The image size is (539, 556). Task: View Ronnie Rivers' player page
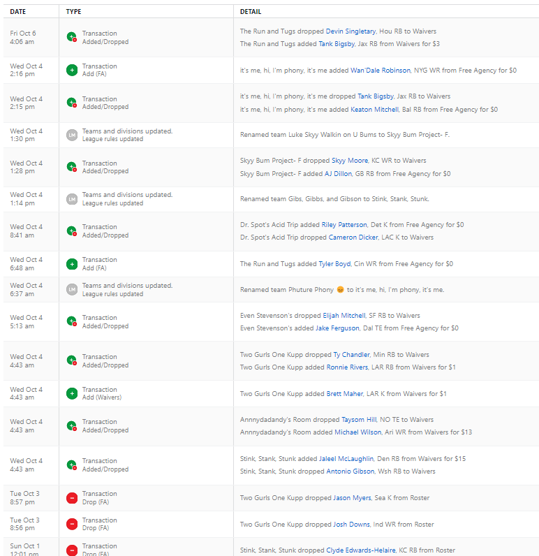pos(347,367)
